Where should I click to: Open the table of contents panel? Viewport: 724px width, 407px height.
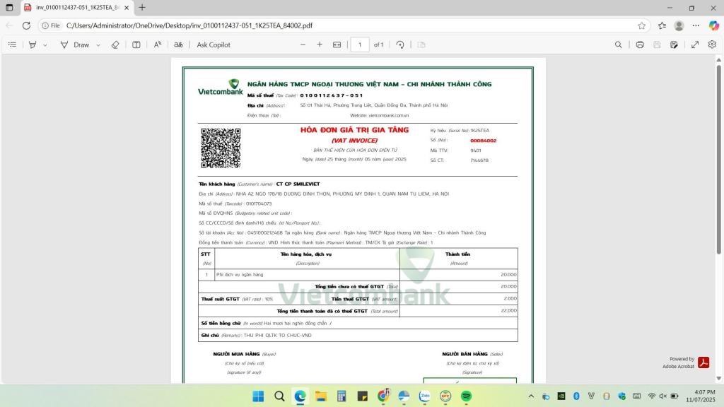pos(13,45)
